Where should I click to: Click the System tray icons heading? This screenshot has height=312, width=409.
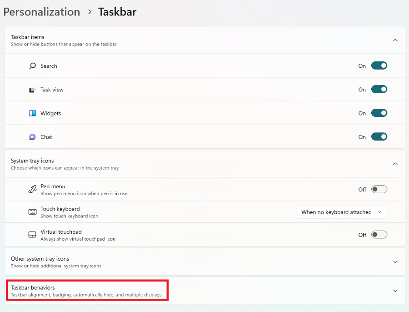(32, 161)
